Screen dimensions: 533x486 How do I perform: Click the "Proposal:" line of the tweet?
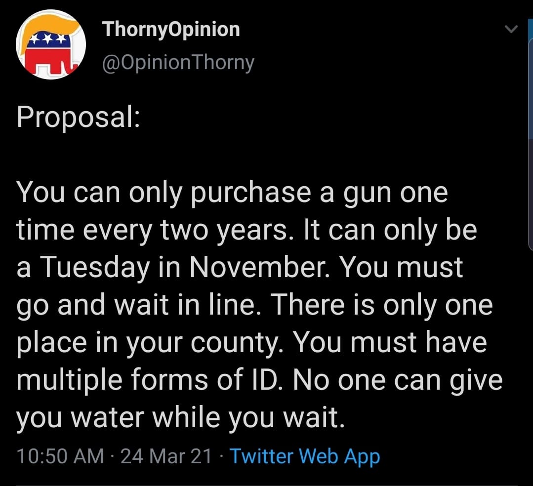tap(78, 119)
